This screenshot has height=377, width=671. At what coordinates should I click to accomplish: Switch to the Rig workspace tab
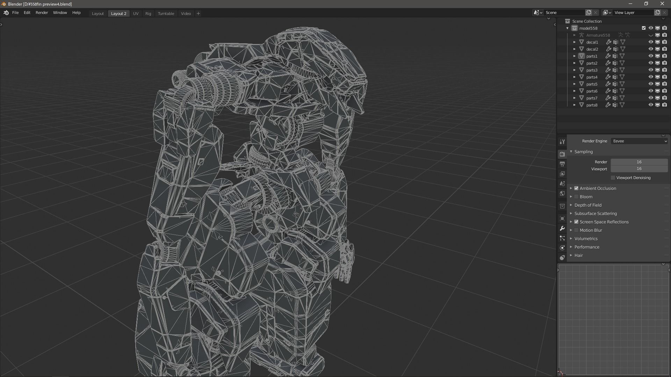pos(148,14)
